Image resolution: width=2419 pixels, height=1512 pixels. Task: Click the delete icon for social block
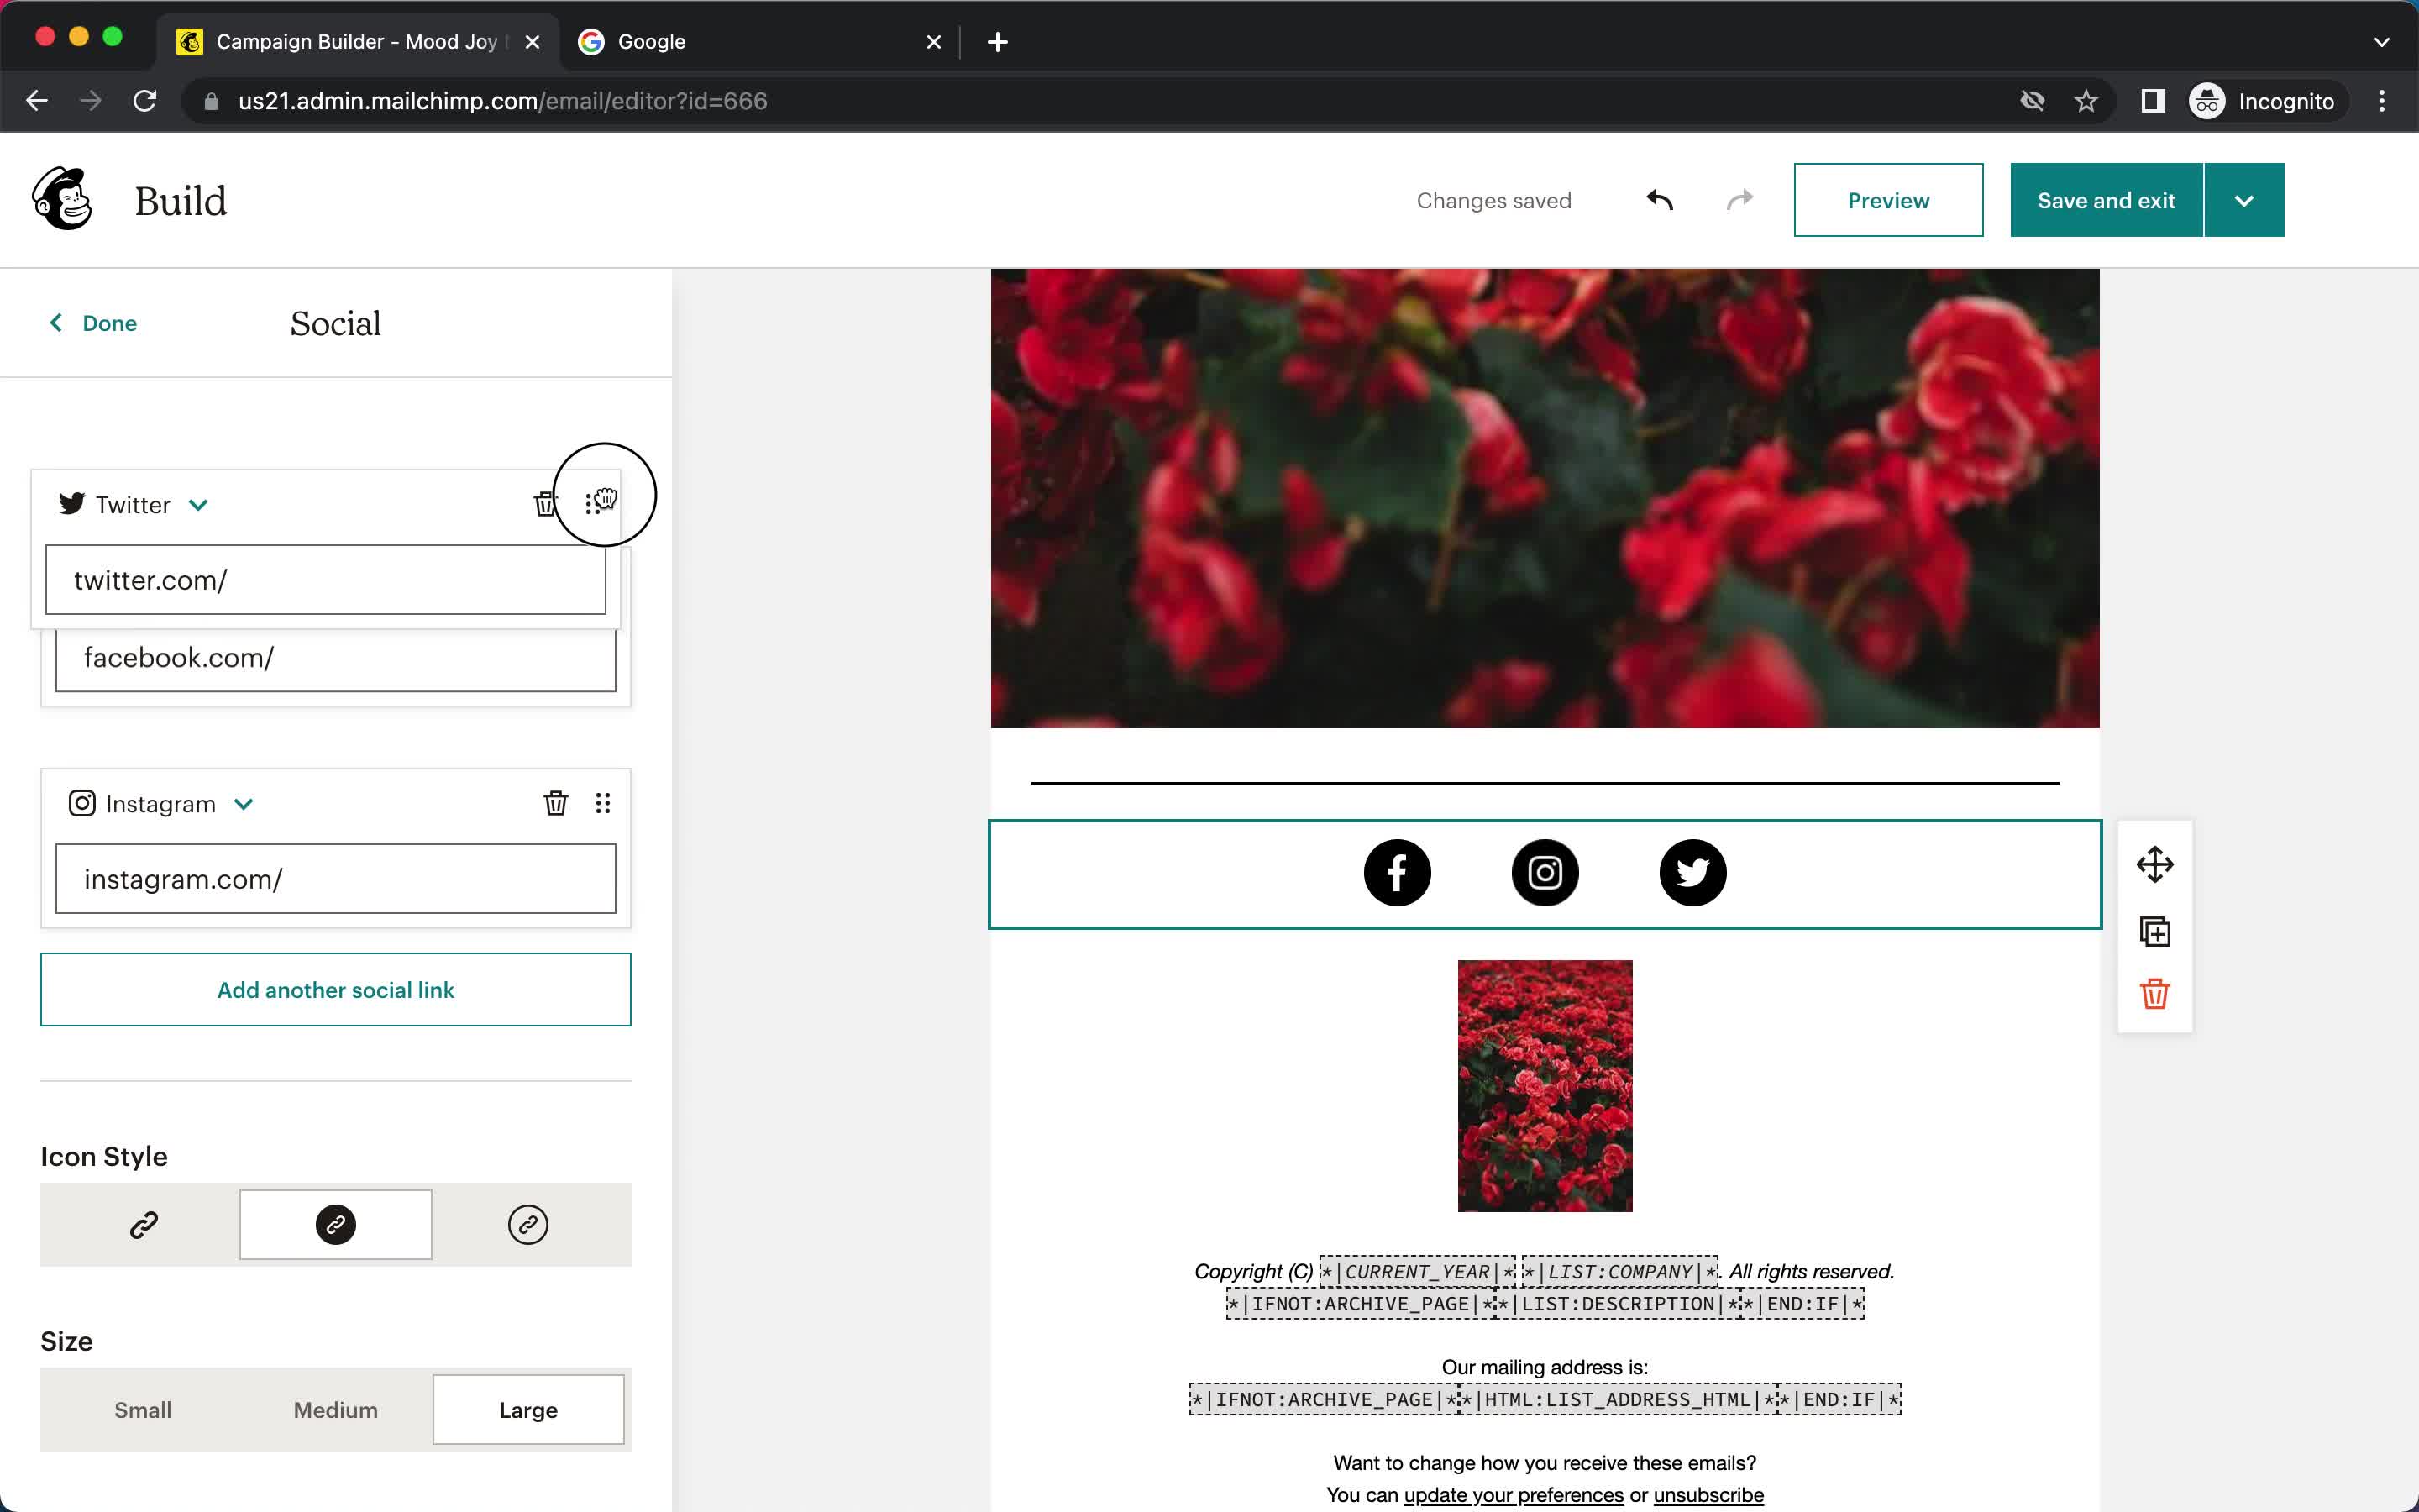[x=2154, y=993]
